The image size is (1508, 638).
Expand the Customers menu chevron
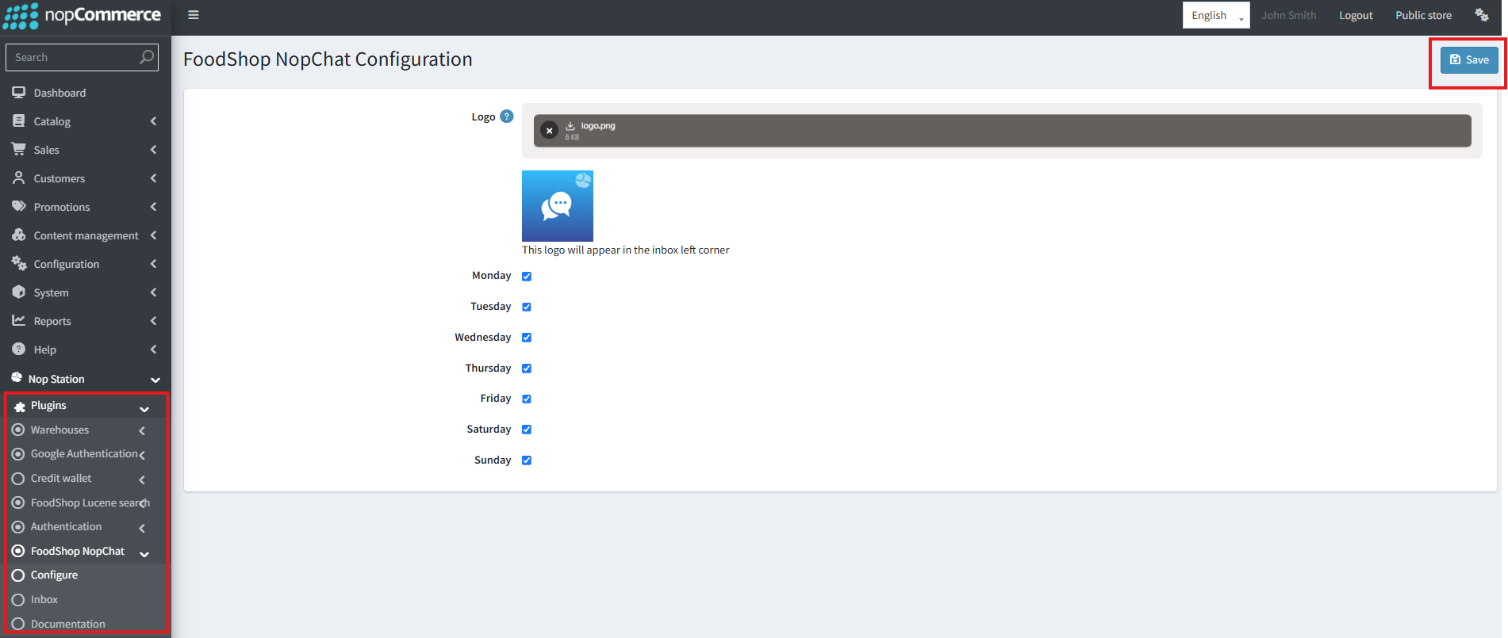click(153, 178)
